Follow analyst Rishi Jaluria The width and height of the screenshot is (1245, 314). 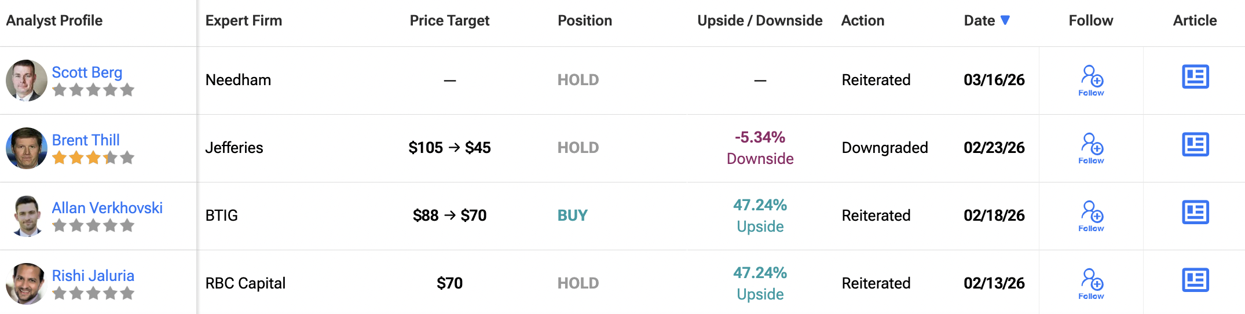click(1092, 283)
